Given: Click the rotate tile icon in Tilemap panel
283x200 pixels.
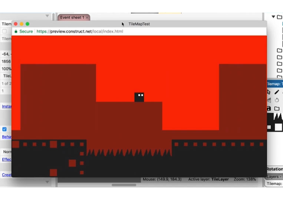Looking at the screenshot, I should pyautogui.click(x=277, y=100).
